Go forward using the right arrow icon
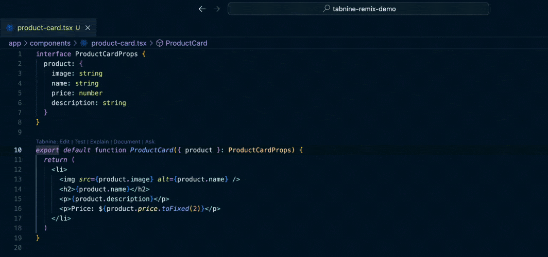548x257 pixels. (x=217, y=9)
